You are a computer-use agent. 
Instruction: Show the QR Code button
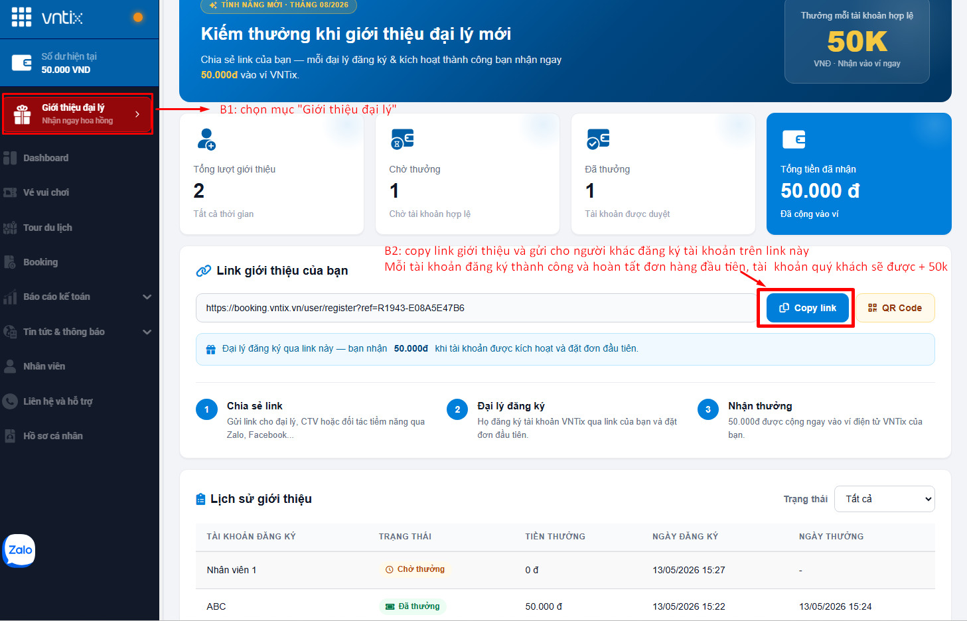[895, 308]
